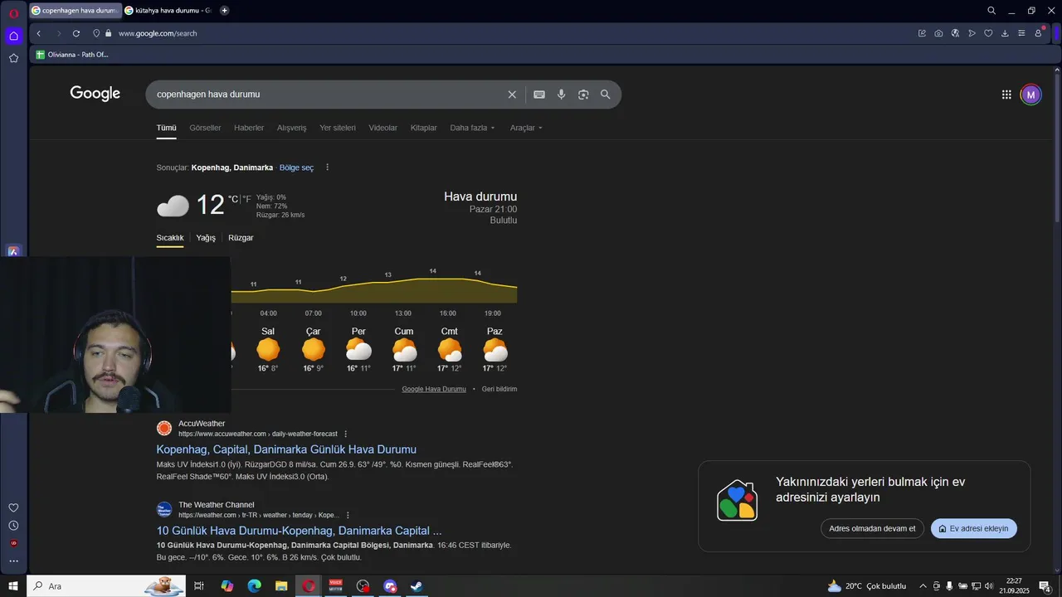This screenshot has height=597, width=1062.
Task: Open Kopenhag, Capital, Danimarka Günlük Hava Durumu result
Action: 286,449
